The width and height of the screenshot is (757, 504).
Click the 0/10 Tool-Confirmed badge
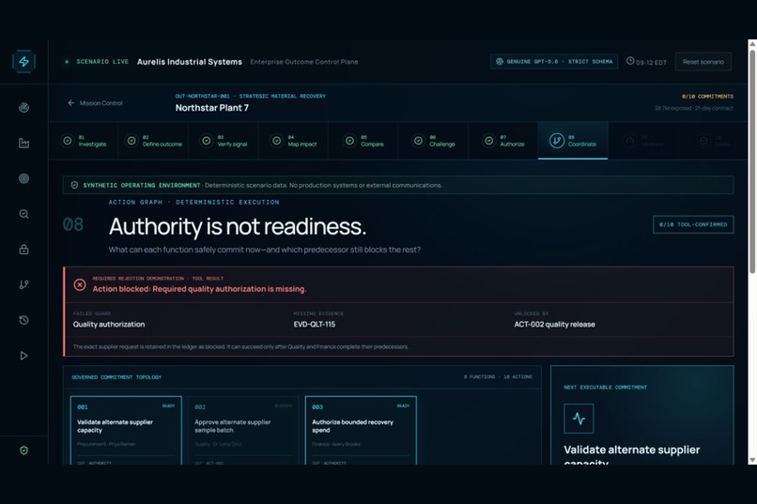coord(693,224)
